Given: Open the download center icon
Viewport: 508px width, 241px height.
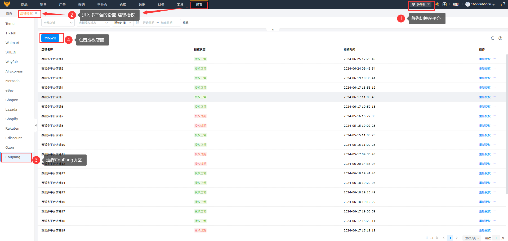Looking at the screenshot, I should (x=444, y=4).
